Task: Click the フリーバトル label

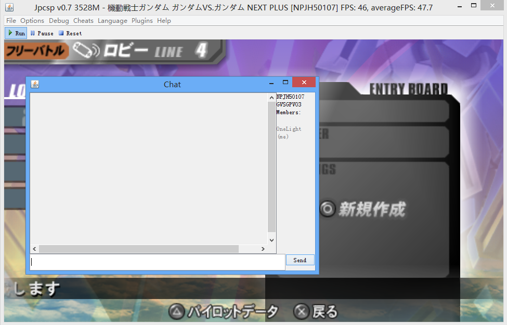Action: click(36, 51)
